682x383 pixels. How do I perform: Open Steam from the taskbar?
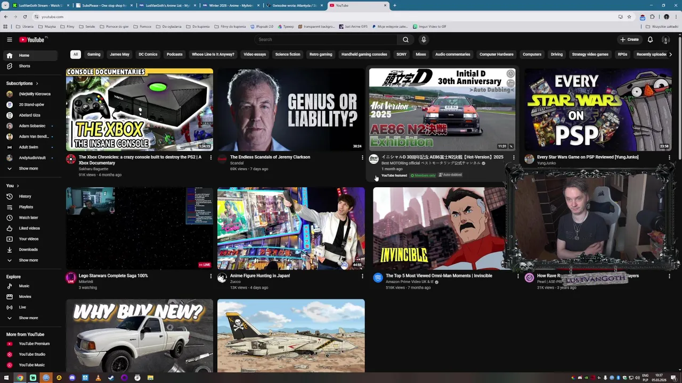point(111,378)
